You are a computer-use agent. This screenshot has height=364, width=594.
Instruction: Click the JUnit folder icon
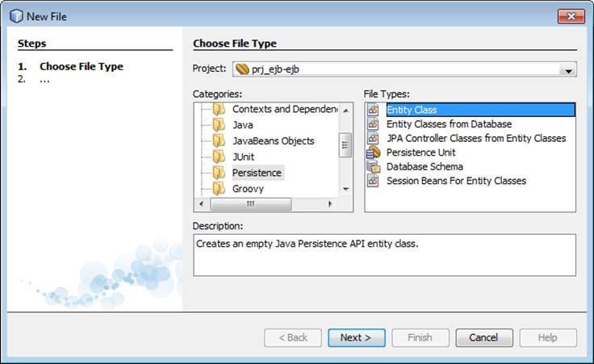219,157
